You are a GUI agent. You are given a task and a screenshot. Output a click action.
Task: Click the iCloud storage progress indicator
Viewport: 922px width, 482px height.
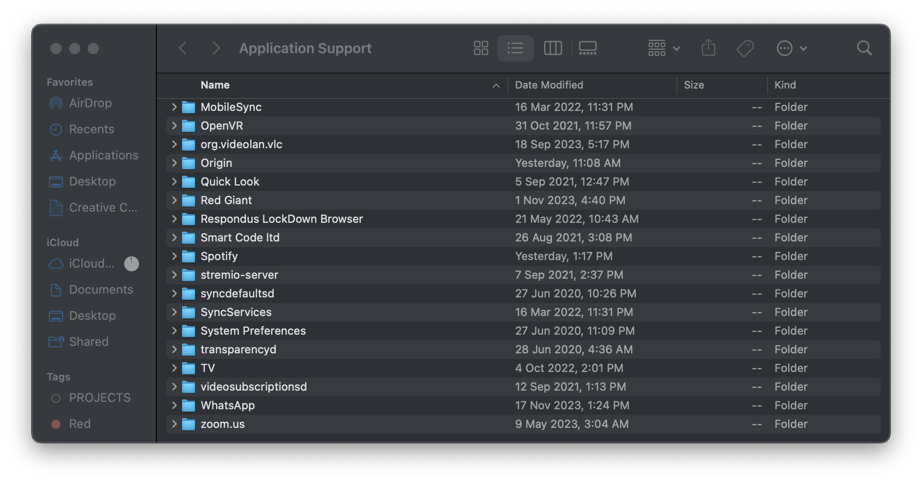pyautogui.click(x=132, y=264)
